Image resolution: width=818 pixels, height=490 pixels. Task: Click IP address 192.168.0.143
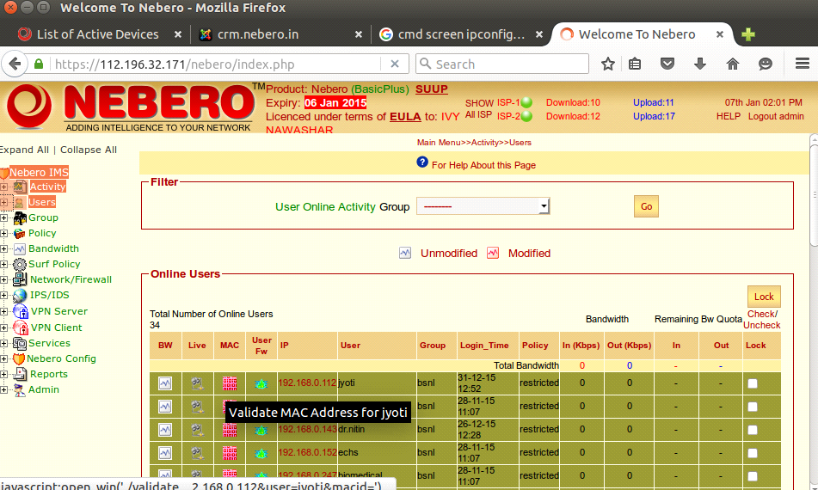point(307,430)
